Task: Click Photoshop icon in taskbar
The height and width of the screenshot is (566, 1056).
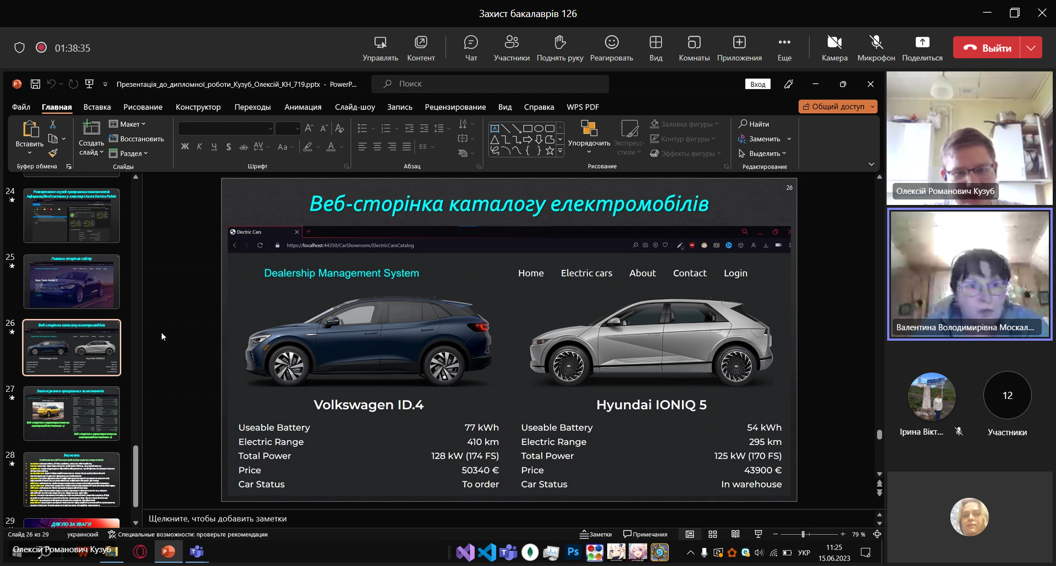Action: [573, 552]
